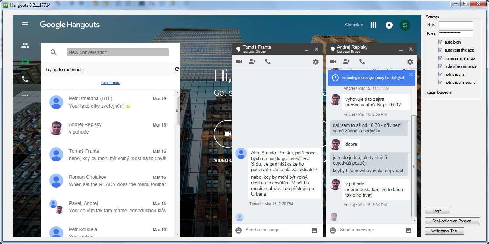The height and width of the screenshot is (244, 489).
Task: Open the hamburger main menu
Action: click(x=25, y=24)
